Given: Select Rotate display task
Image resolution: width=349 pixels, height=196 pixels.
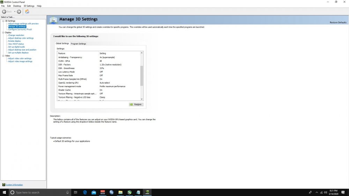Looking at the screenshot, I should [14, 41].
